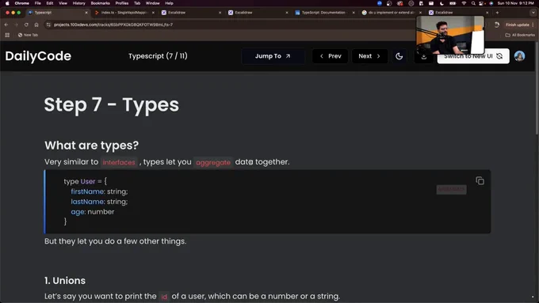Click the Siri icon in menu bar
Image resolution: width=539 pixels, height=303 pixels.
[x=491, y=3]
